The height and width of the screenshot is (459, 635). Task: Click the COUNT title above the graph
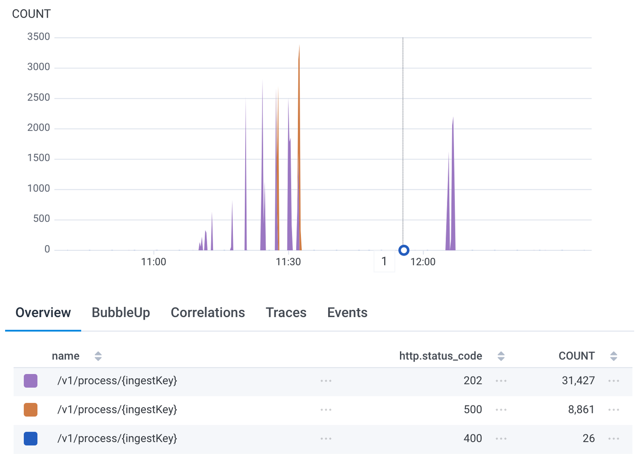pyautogui.click(x=31, y=14)
